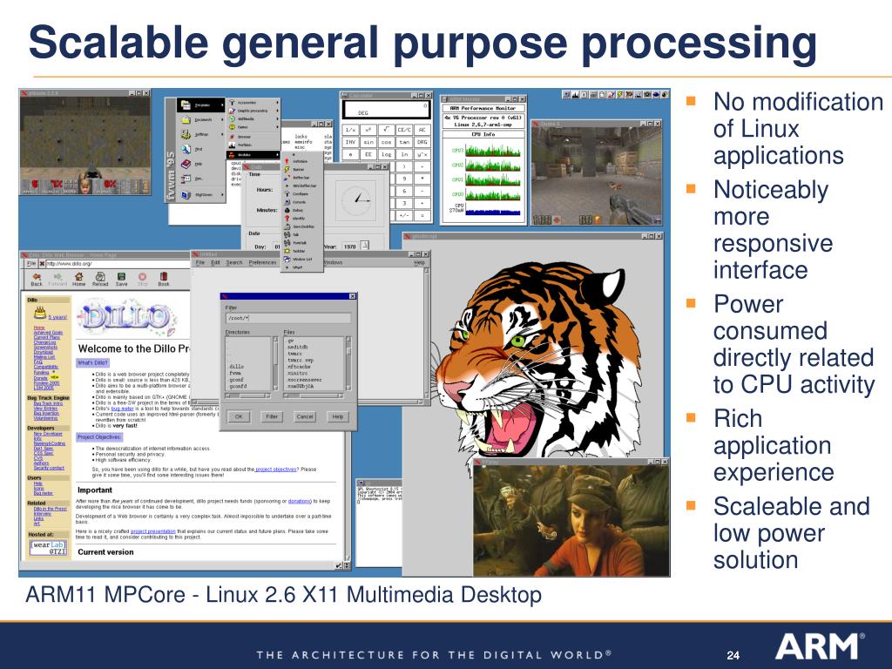Image resolution: width=892 pixels, height=669 pixels.
Task: Click the Stop icon in Dillo toolbar
Action: (x=142, y=279)
